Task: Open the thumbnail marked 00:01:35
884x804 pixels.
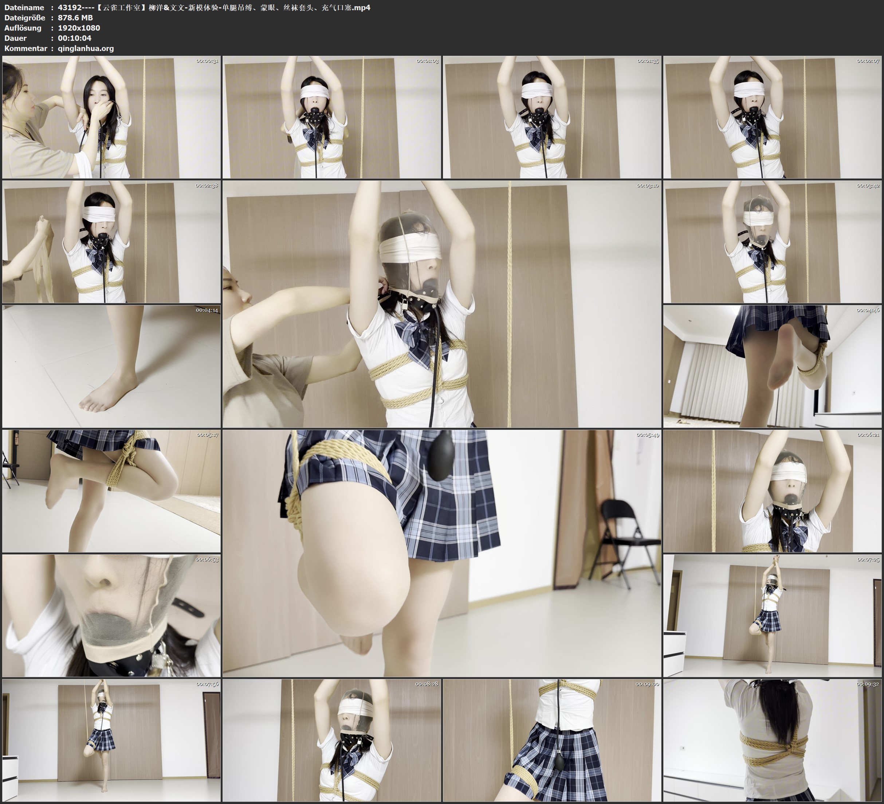Action: 551,117
